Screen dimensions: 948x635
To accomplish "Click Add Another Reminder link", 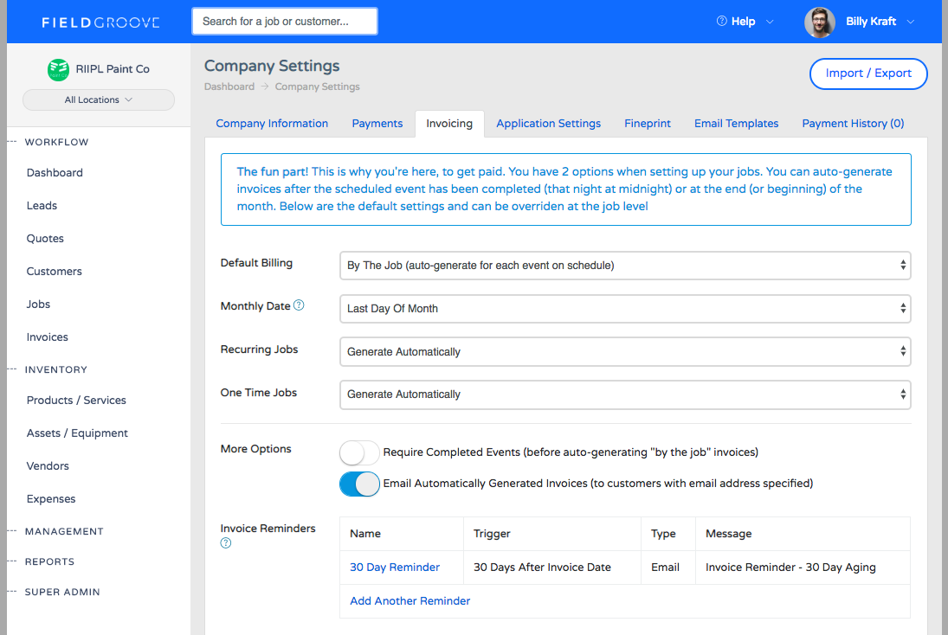I will [x=410, y=601].
